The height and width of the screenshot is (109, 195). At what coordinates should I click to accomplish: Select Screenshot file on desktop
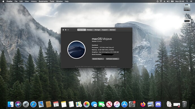(x=187, y=24)
